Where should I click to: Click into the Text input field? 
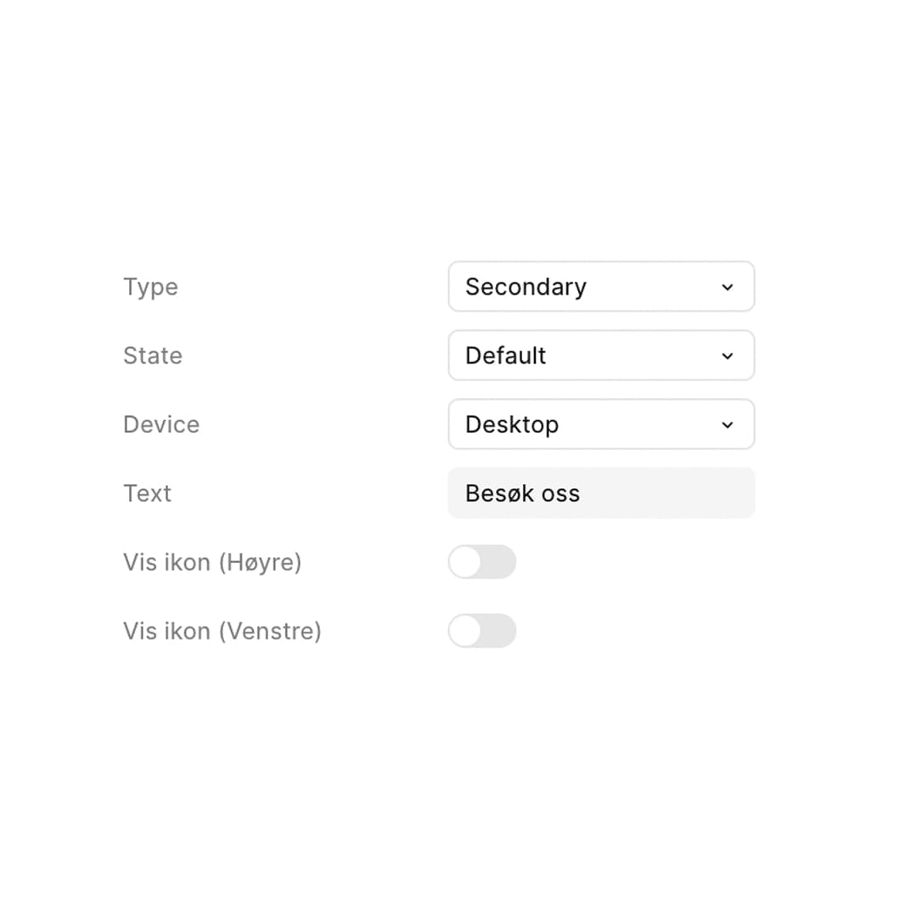pos(662,493)
